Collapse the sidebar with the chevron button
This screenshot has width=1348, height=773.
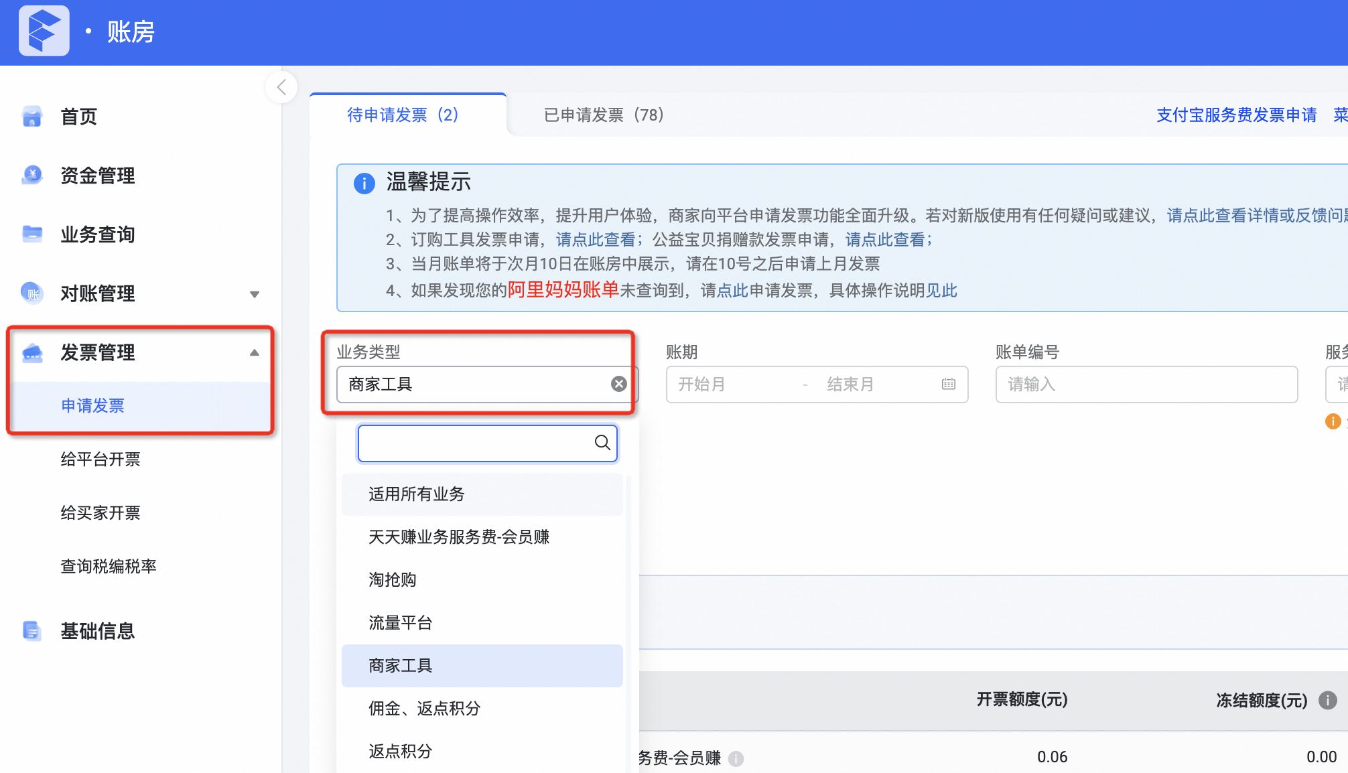pos(282,87)
